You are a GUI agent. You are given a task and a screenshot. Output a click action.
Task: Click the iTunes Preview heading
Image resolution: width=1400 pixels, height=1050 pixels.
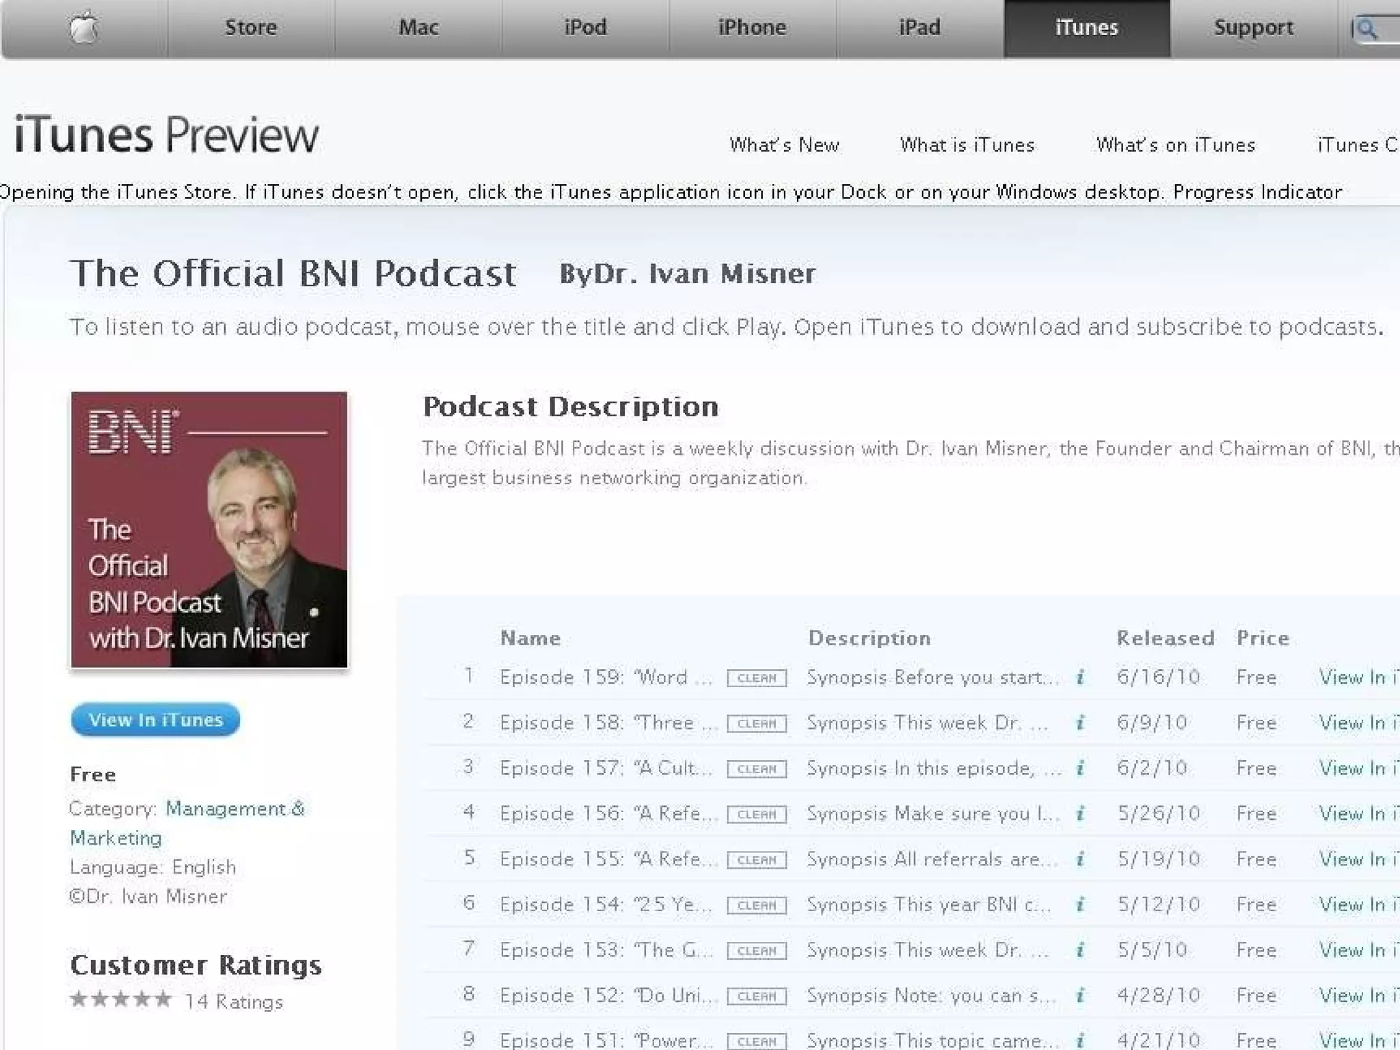click(x=166, y=135)
